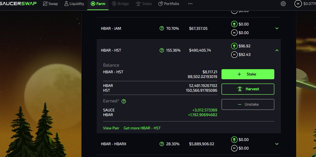Open the Portfolio tab
The width and height of the screenshot is (316, 157).
(169, 4)
